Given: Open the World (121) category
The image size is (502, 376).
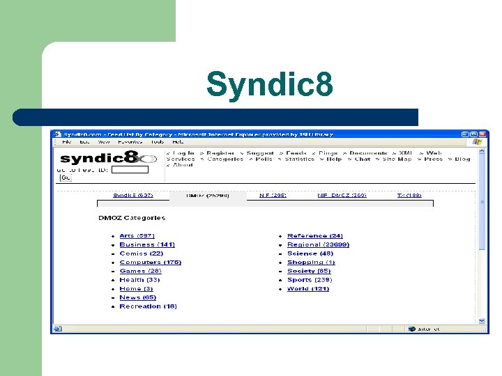Looking at the screenshot, I should point(308,288).
